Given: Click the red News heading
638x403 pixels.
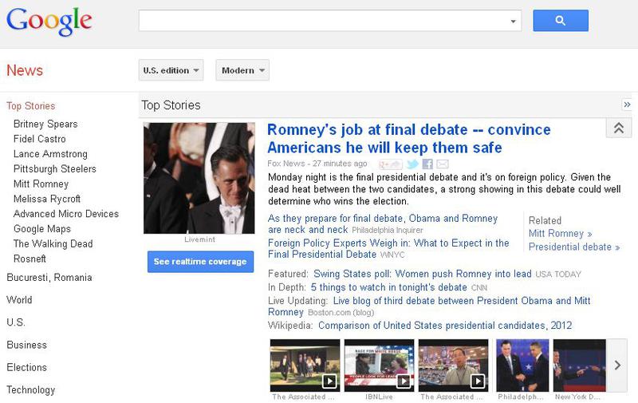Looking at the screenshot, I should tap(25, 70).
